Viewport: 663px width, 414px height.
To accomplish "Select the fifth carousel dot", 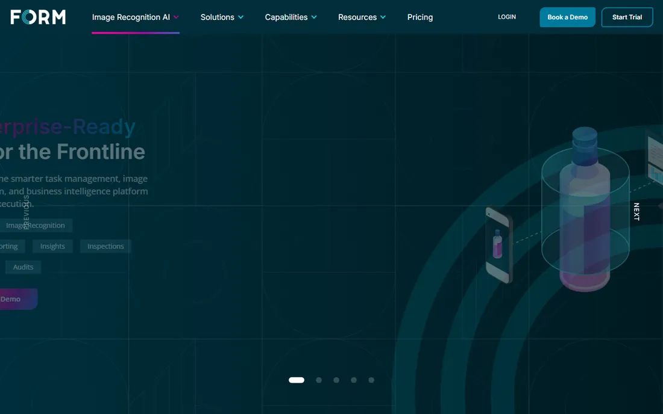I will pyautogui.click(x=371, y=380).
